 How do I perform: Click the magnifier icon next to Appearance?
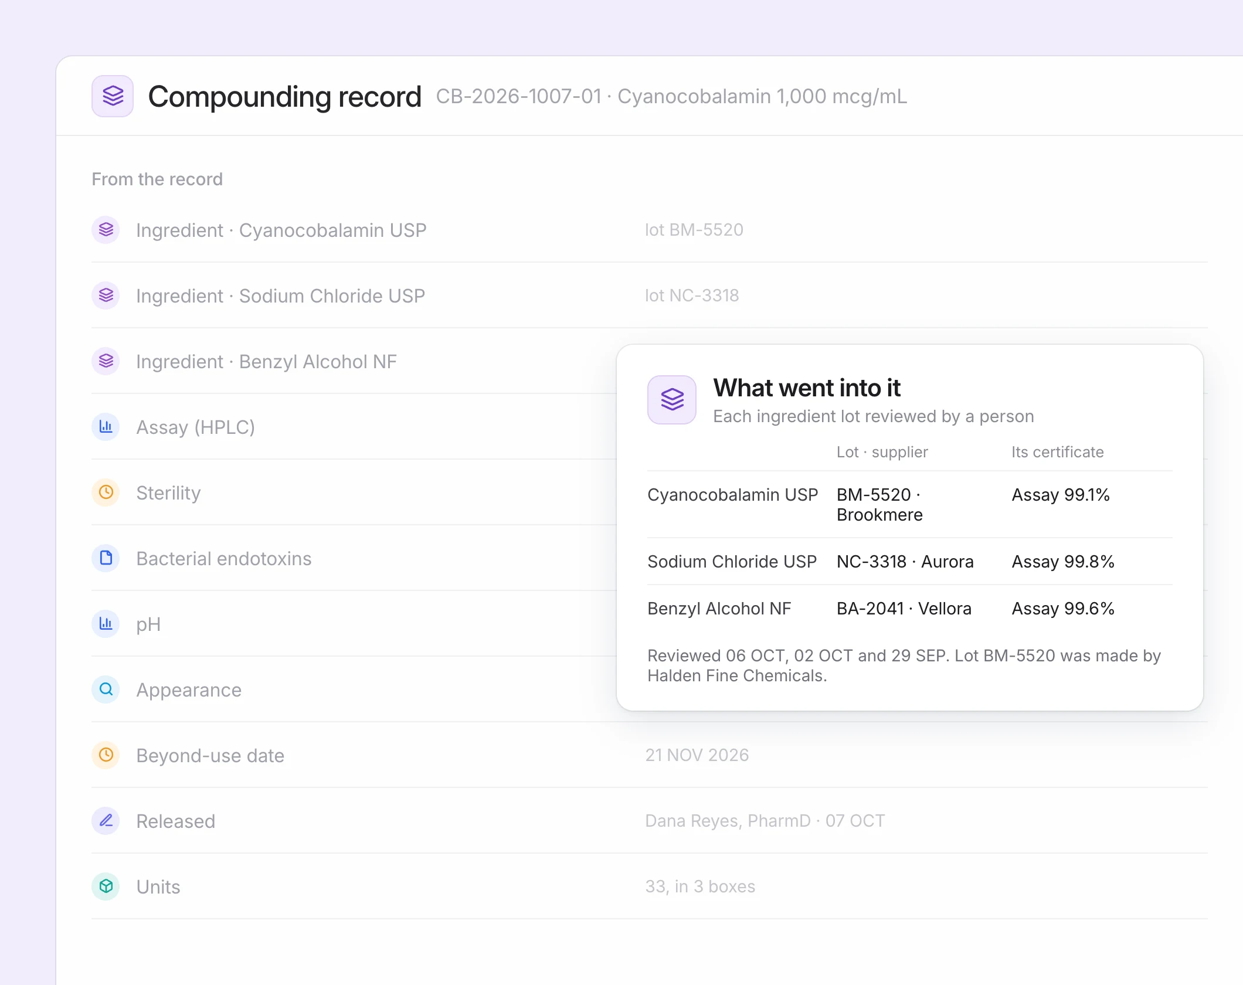click(x=106, y=689)
